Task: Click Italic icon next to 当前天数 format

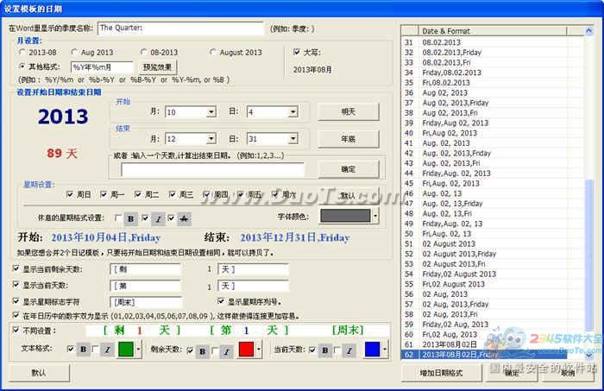Action: coord(349,350)
